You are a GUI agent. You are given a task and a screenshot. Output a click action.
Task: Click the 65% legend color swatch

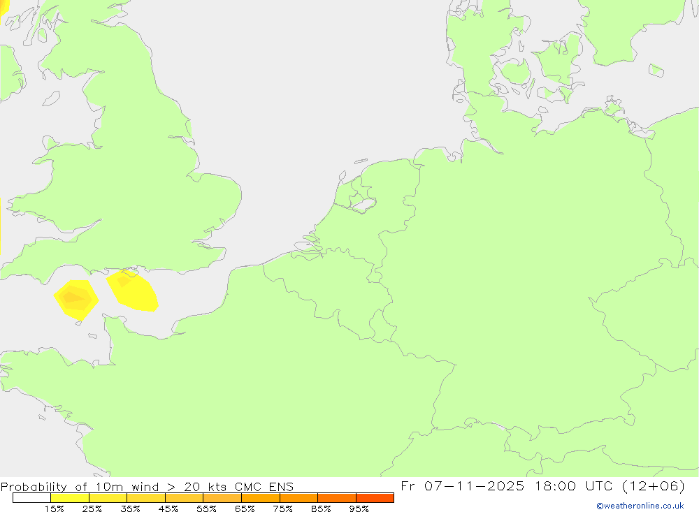pos(261,497)
